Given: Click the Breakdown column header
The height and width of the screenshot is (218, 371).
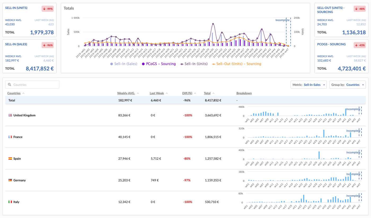Looking at the screenshot, I should point(244,93).
